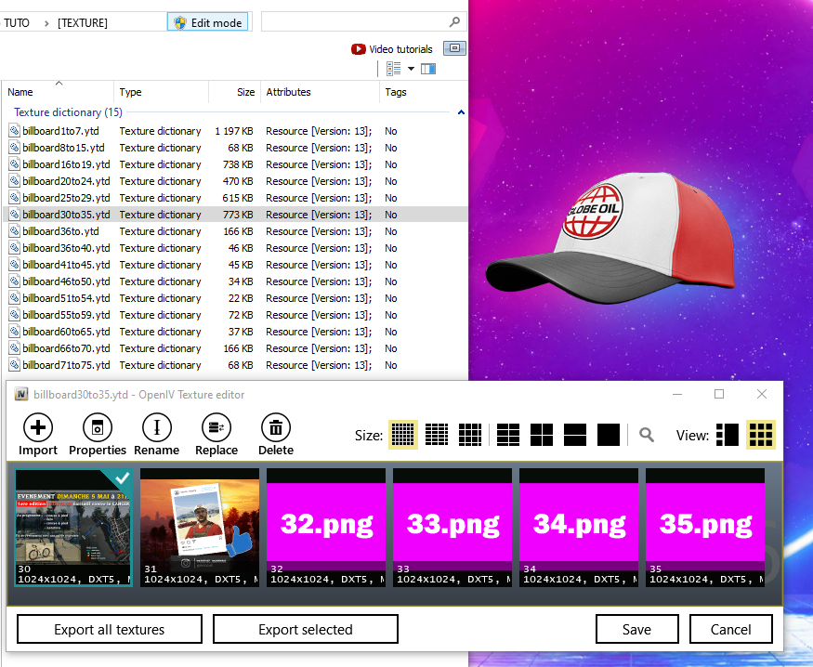Click the Export all textures button
This screenshot has width=813, height=667.
tap(110, 629)
